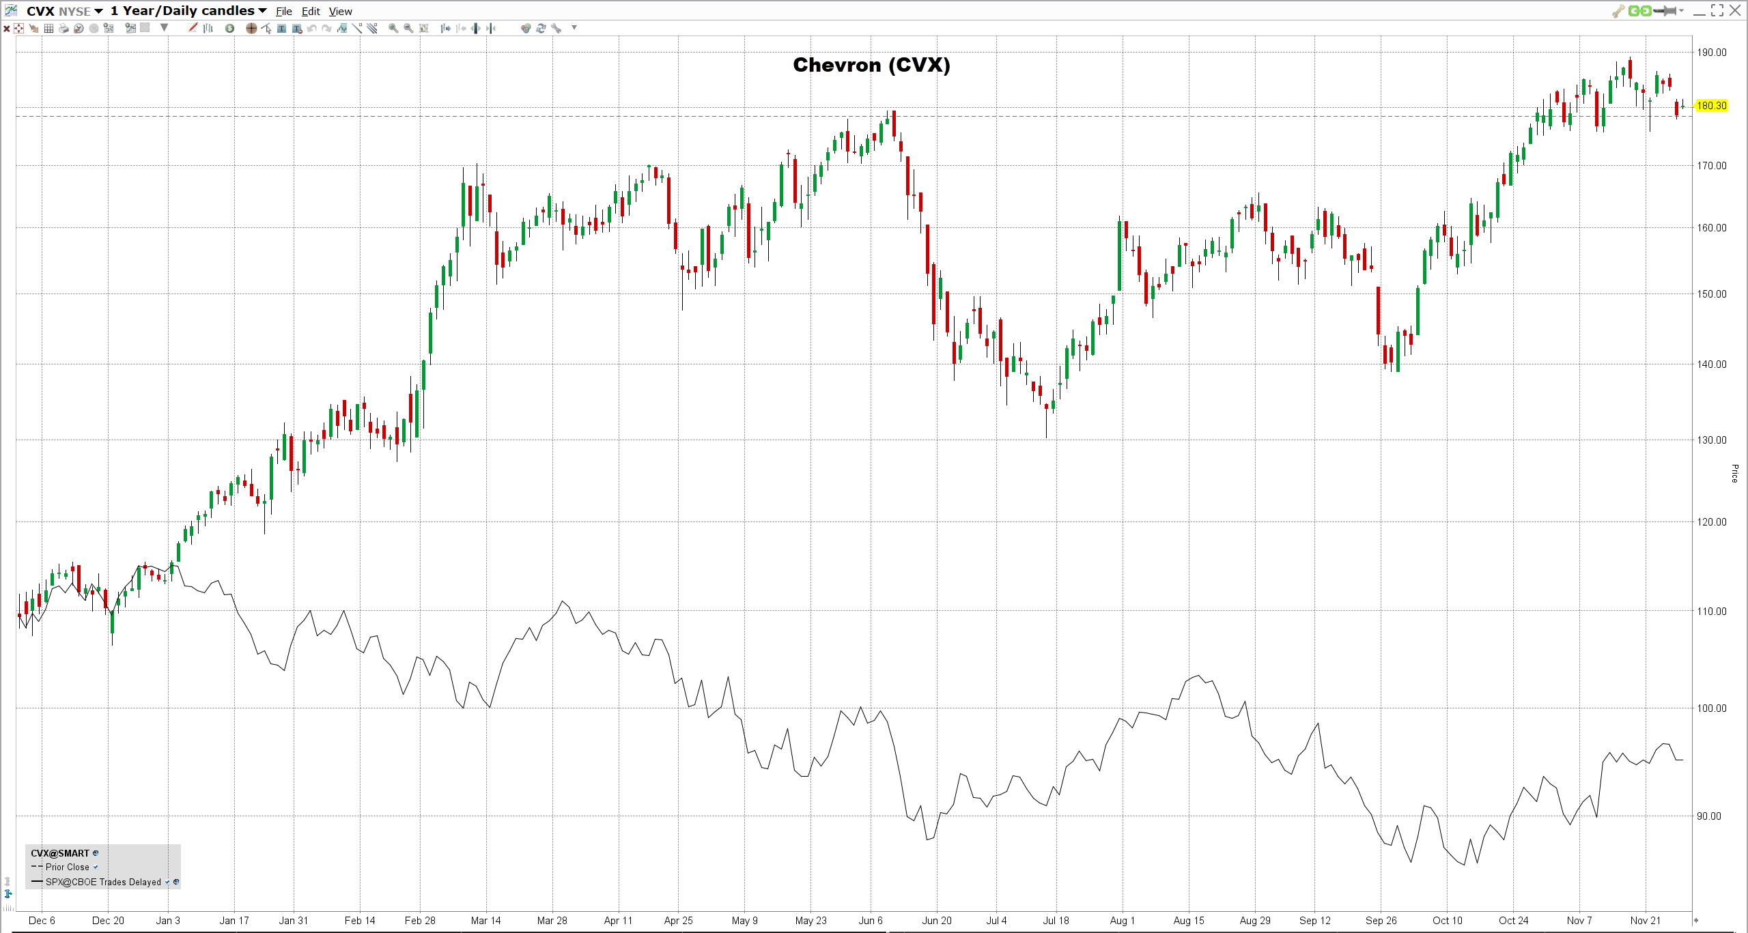Click the small arrow at time axis end

[1695, 920]
